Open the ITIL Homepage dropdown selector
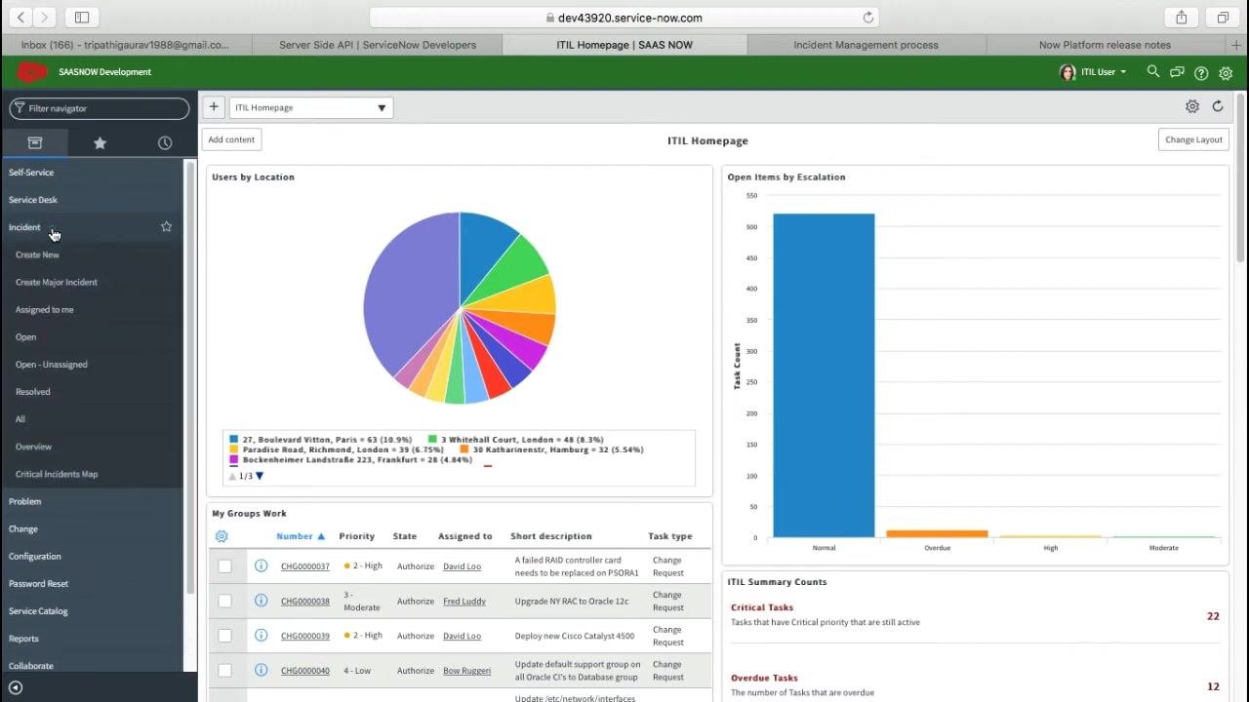This screenshot has height=702, width=1249. 311,107
